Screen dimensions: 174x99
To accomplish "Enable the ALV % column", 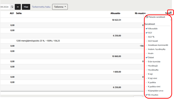I will (150, 37).
